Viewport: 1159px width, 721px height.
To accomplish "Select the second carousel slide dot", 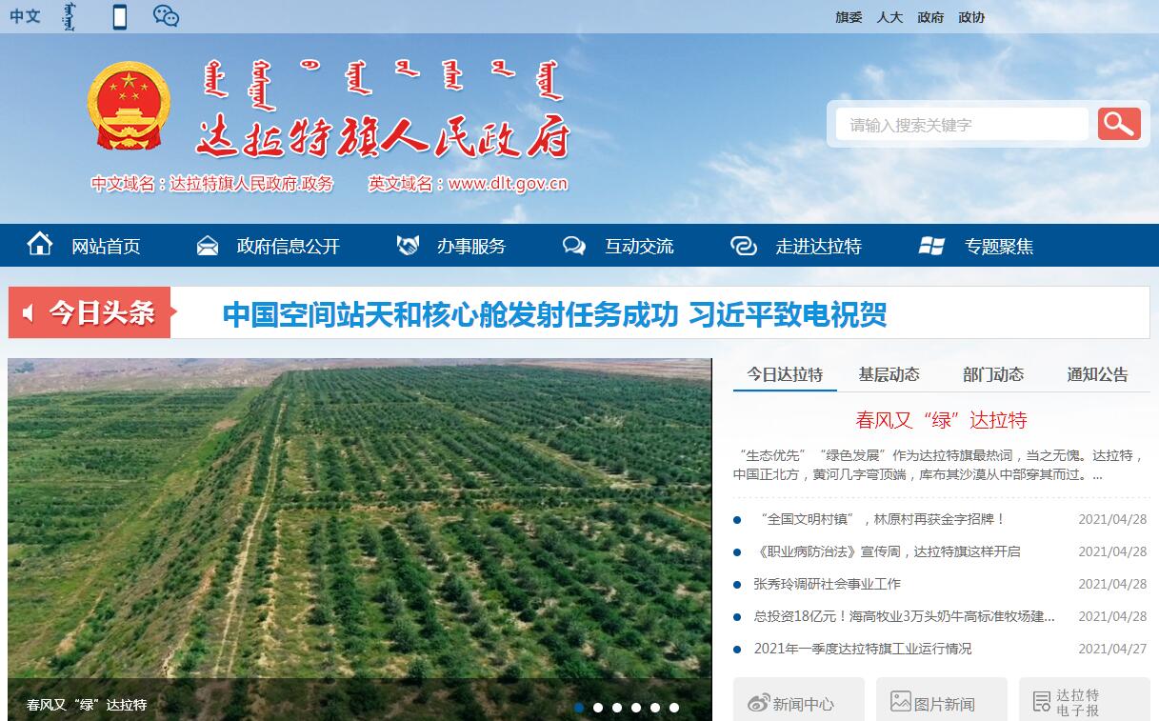I will pyautogui.click(x=598, y=708).
